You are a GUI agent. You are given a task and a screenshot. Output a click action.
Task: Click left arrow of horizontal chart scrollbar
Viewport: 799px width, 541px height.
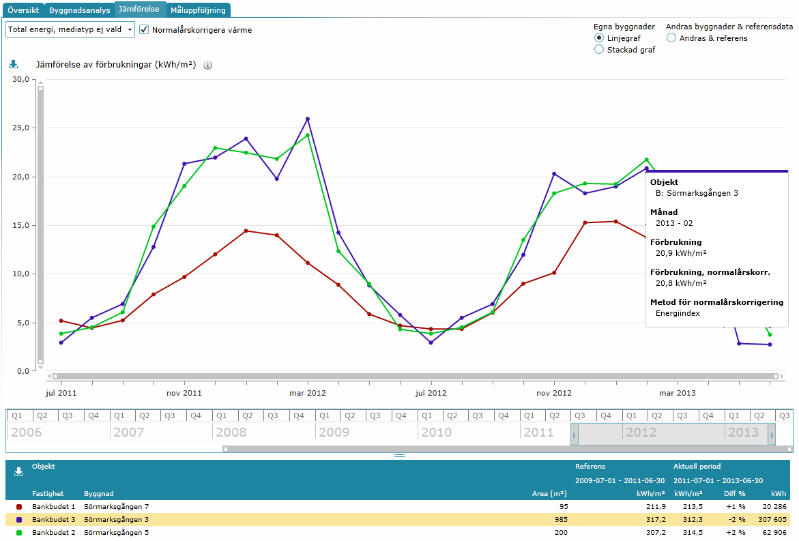click(49, 377)
